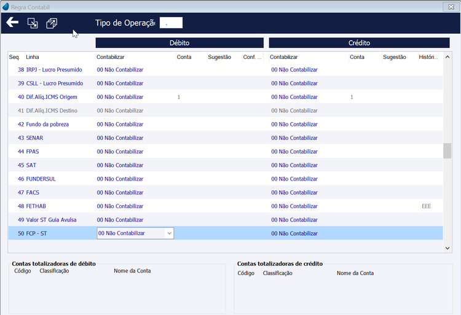This screenshot has height=315, width=461.
Task: Click the Regra Contabil app logo icon
Action: (6, 7)
